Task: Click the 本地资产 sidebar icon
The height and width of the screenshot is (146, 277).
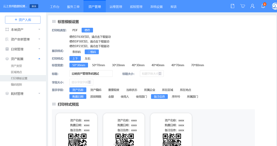Action: click(x=7, y=30)
